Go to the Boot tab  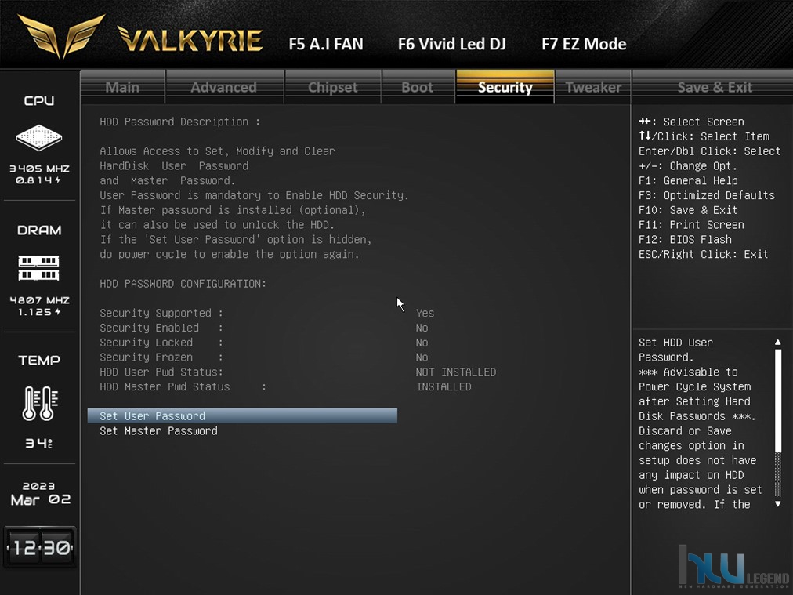tap(418, 87)
